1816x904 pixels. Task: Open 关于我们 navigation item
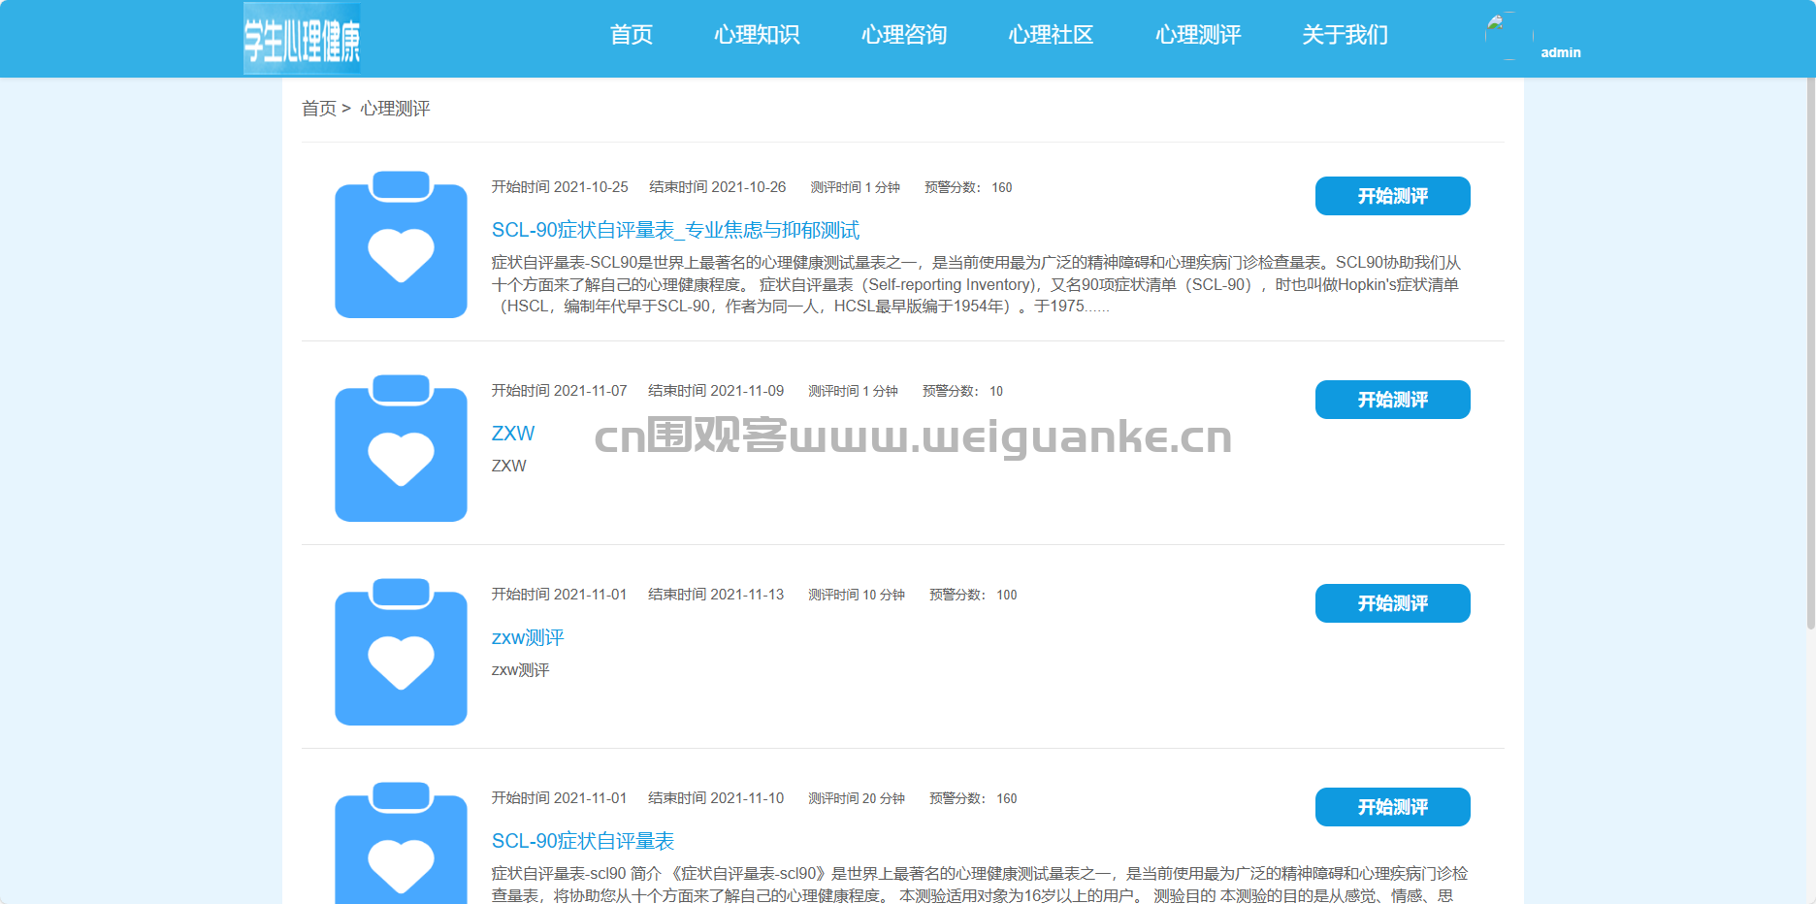click(x=1345, y=35)
